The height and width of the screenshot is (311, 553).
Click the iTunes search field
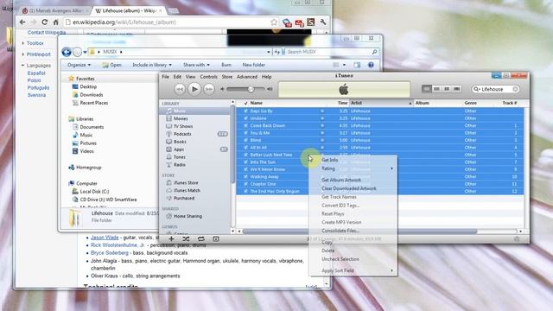click(x=496, y=89)
